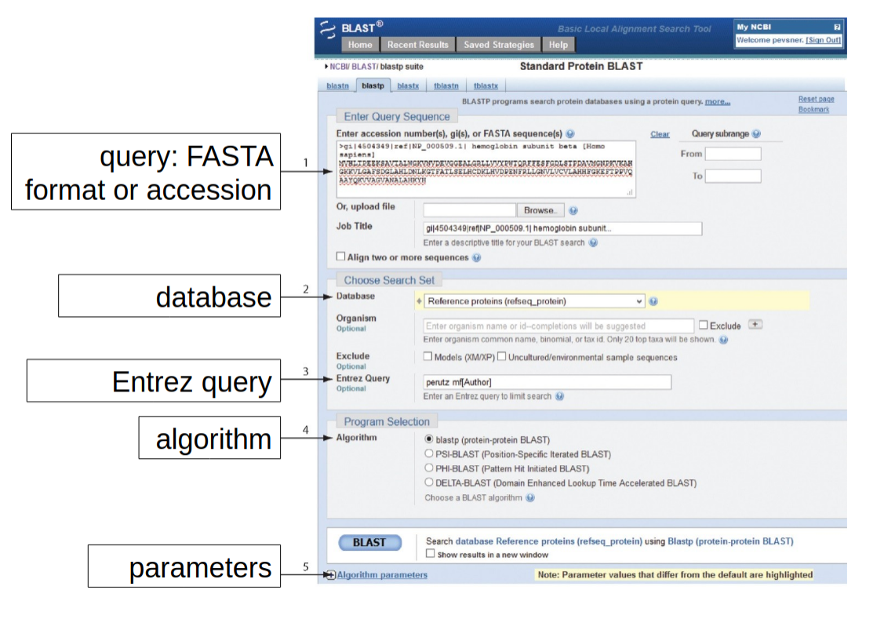Select PSI-BLAST algorithm radio button
This screenshot has height=619, width=884.
point(429,453)
